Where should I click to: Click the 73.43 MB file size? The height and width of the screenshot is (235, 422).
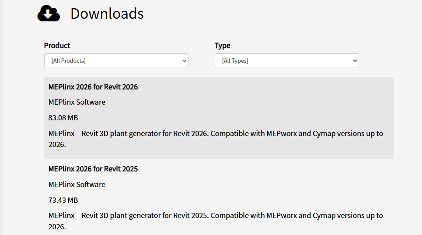click(63, 200)
